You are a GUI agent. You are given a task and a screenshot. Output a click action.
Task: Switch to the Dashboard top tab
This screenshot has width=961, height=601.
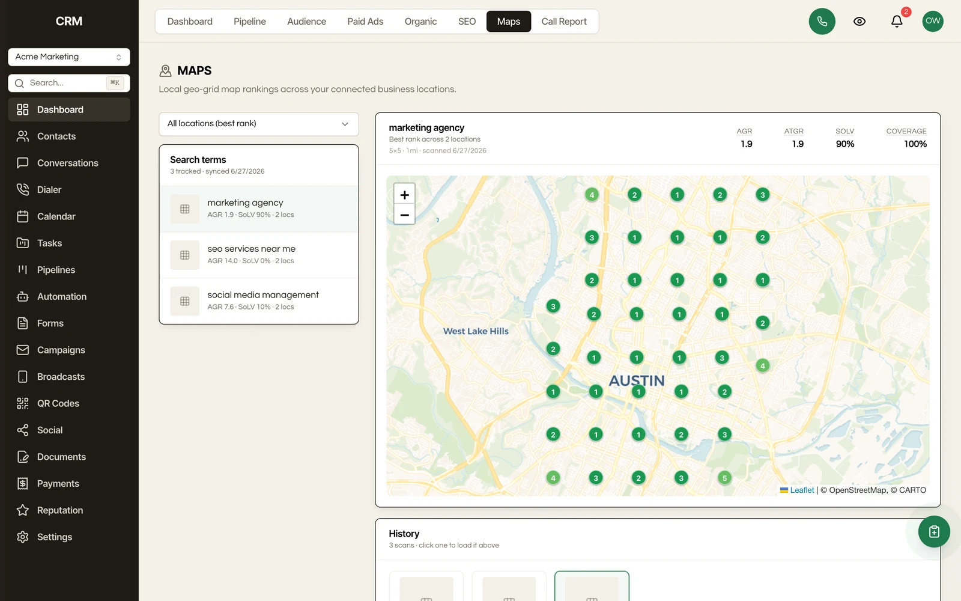click(x=190, y=22)
